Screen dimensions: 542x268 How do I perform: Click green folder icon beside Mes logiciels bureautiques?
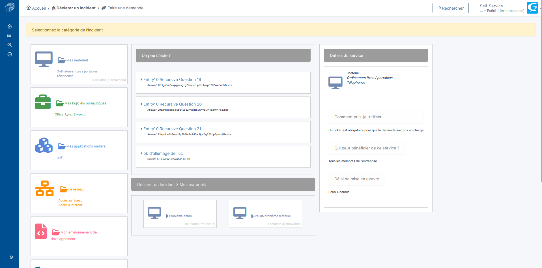point(60,103)
